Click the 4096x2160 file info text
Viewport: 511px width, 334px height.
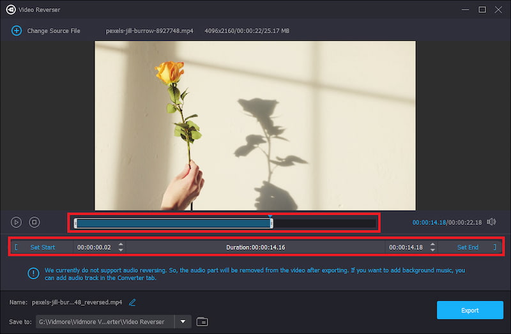[x=247, y=31]
